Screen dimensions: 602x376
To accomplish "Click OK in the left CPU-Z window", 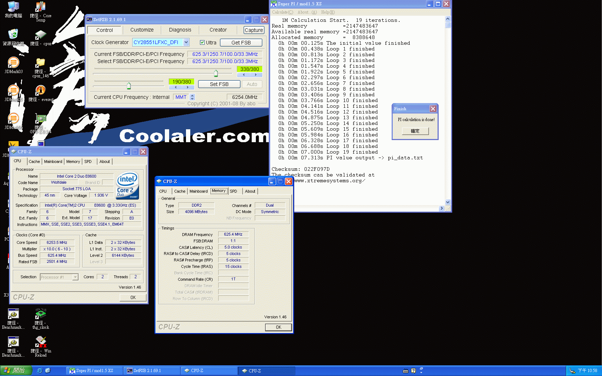I will [133, 298].
